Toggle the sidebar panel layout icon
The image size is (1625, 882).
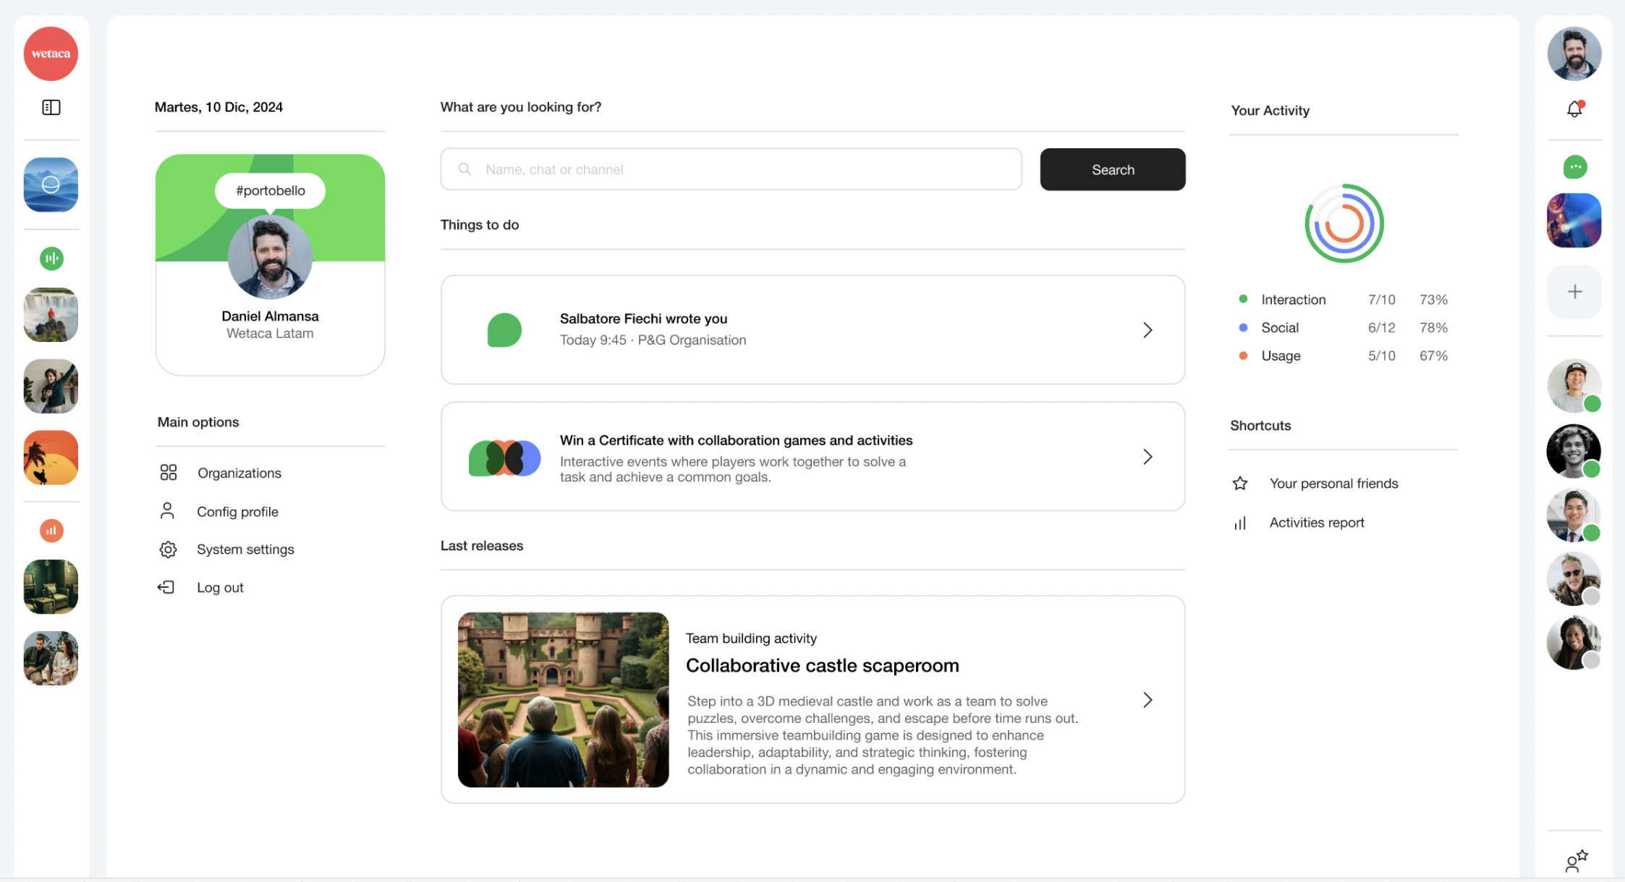[51, 108]
